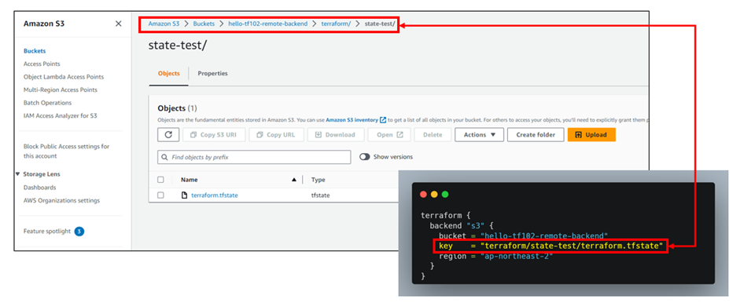Click the terraform/ breadcrumb link
This screenshot has width=740, height=303.
coord(336,23)
